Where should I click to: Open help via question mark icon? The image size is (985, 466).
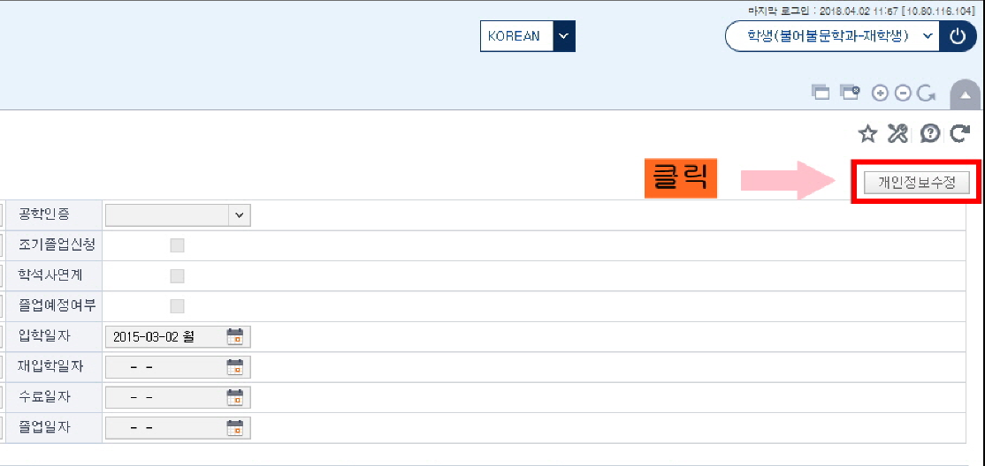tap(929, 133)
